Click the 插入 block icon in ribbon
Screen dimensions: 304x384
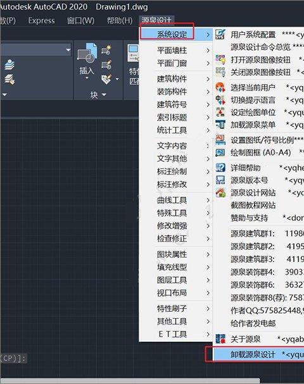(87, 52)
